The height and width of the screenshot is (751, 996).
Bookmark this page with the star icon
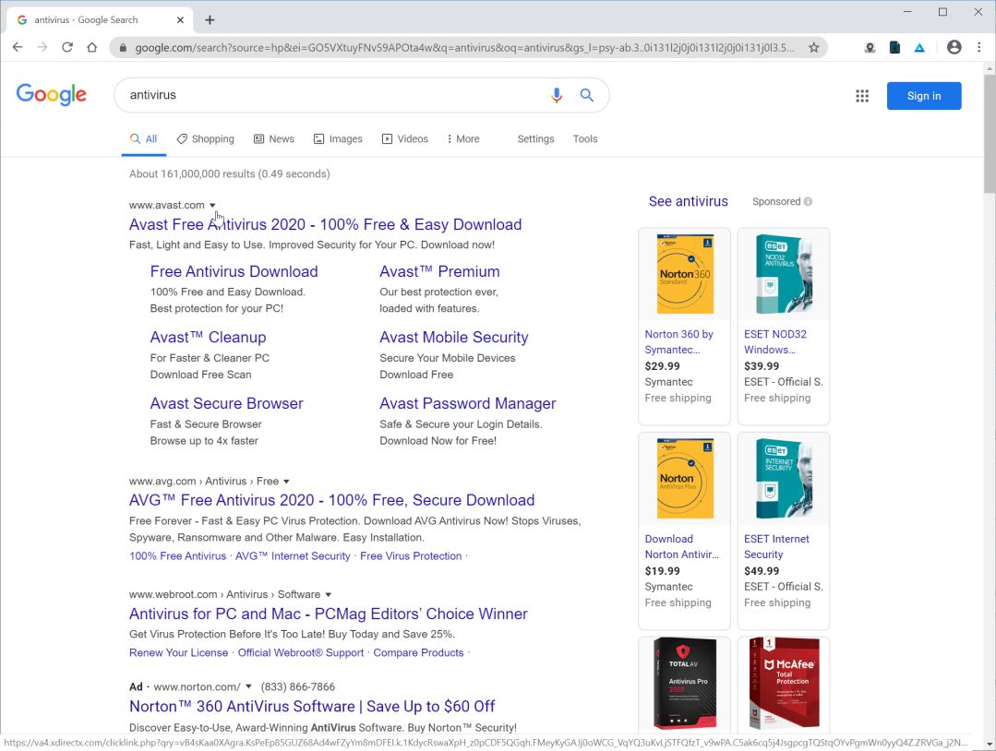click(x=814, y=48)
